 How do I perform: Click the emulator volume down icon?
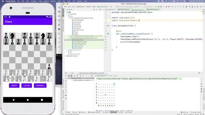point(59,16)
